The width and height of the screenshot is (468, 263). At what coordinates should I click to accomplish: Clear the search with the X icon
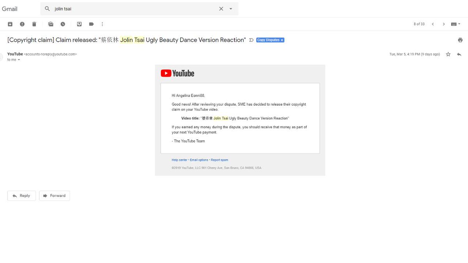(x=221, y=9)
